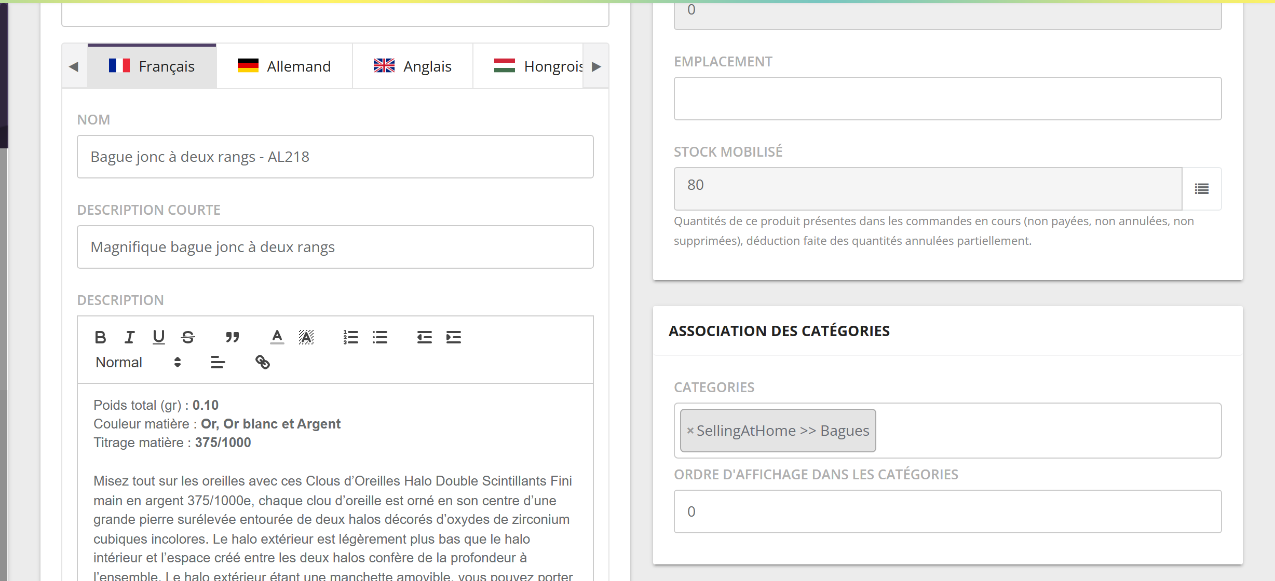Increase the text indent
The height and width of the screenshot is (581, 1275).
pyautogui.click(x=454, y=337)
